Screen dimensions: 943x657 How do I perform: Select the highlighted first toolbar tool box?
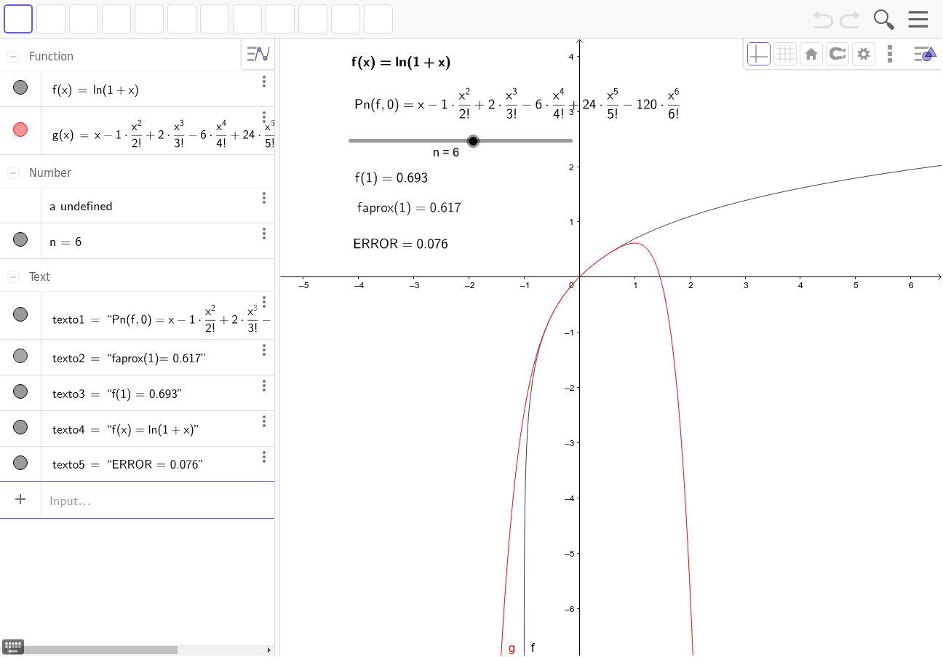click(x=18, y=19)
